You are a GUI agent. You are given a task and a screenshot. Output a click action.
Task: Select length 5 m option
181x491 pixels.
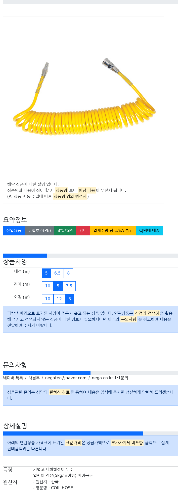pyautogui.click(x=58, y=286)
